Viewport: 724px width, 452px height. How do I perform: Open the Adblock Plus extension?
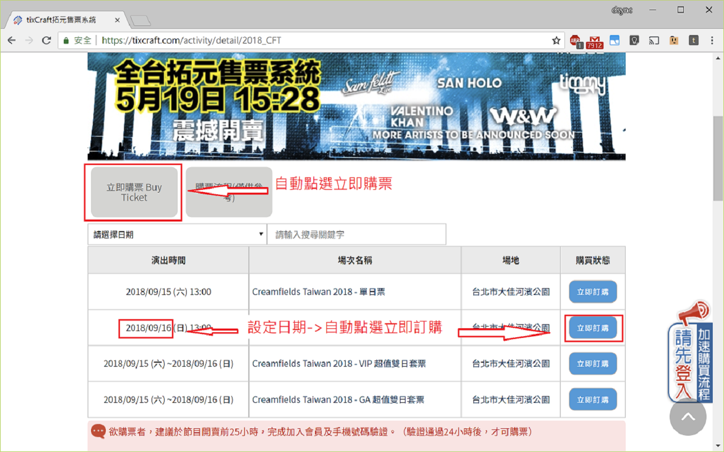click(576, 41)
